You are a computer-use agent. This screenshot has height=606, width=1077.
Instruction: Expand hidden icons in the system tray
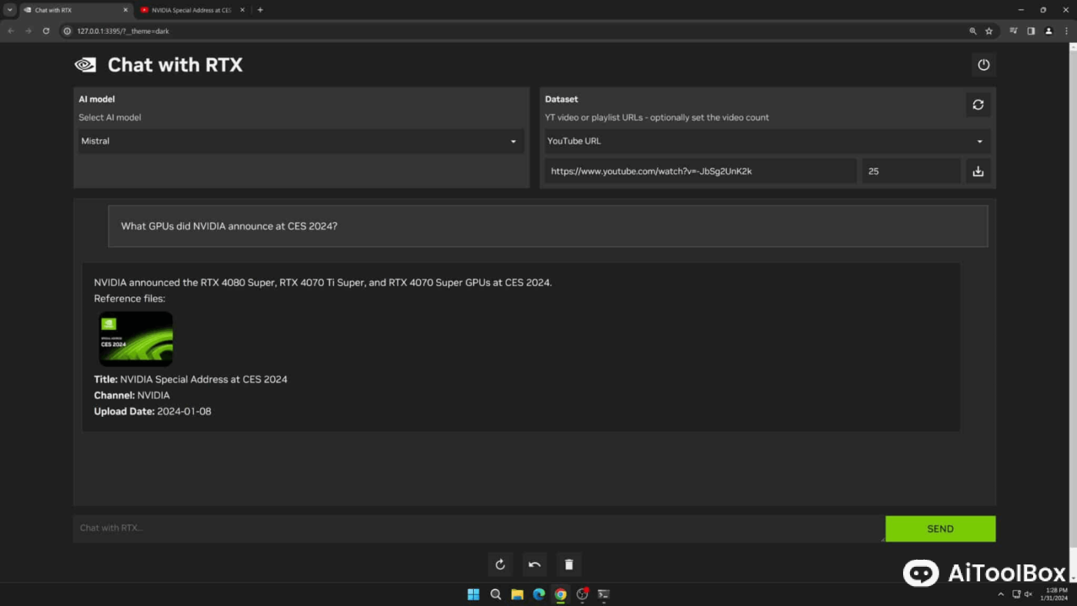coord(1002,594)
